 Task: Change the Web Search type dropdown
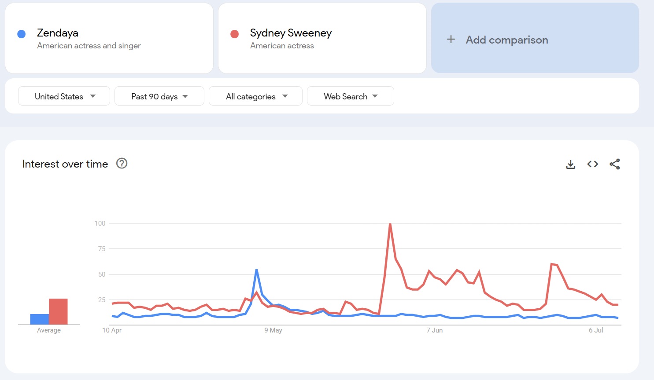(x=350, y=96)
